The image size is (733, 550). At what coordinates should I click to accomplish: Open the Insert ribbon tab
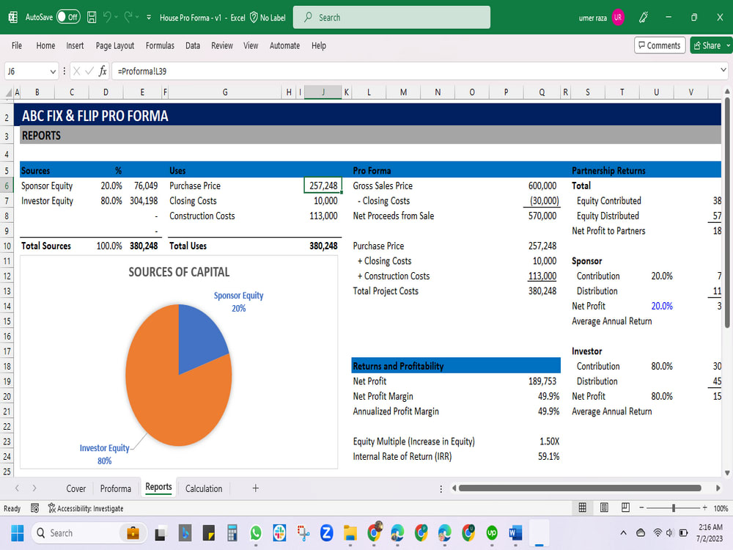pyautogui.click(x=75, y=45)
